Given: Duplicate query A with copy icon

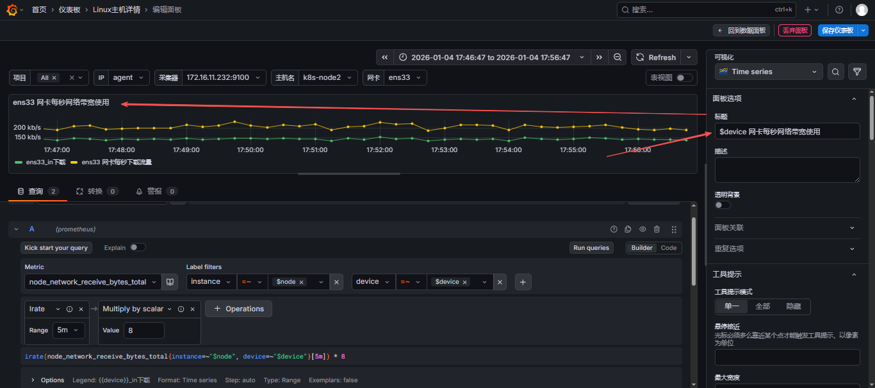Looking at the screenshot, I should (628, 229).
